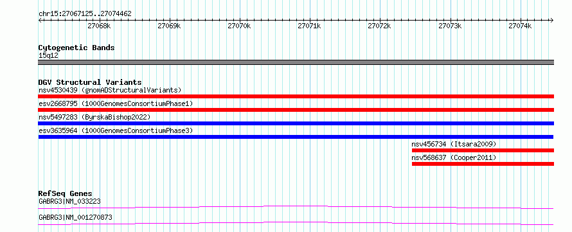Click the red bar for nsv456734
The image size is (572, 232).
[483, 150]
